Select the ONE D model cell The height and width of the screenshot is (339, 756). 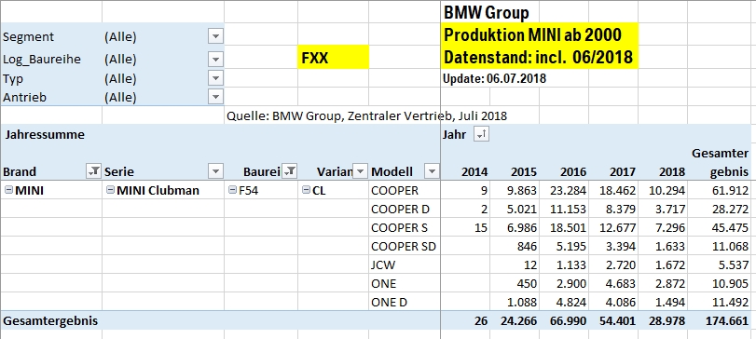click(405, 303)
